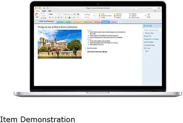
Task: Click the subscript icon
Action: [x=61, y=17]
